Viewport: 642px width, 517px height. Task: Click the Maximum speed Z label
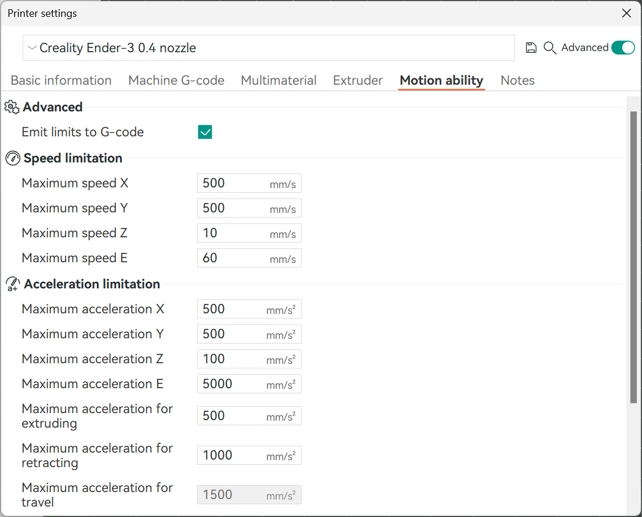74,233
